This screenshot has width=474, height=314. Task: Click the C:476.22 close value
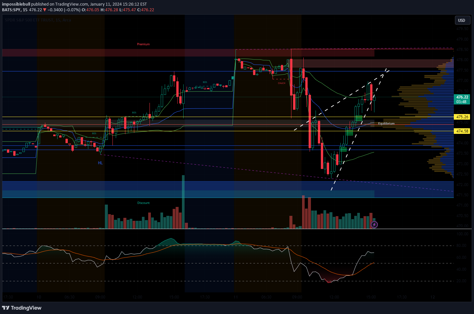click(146, 10)
